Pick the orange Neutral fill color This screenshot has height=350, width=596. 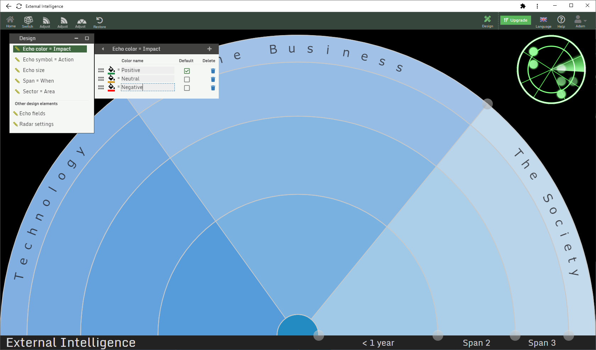pos(111,79)
